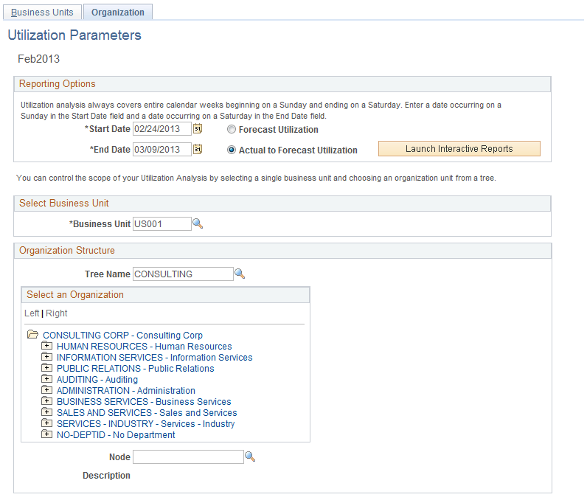Click the Reporting Options section header

(282, 84)
